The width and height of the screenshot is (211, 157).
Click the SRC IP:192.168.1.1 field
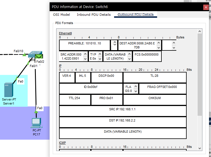click(x=123, y=111)
